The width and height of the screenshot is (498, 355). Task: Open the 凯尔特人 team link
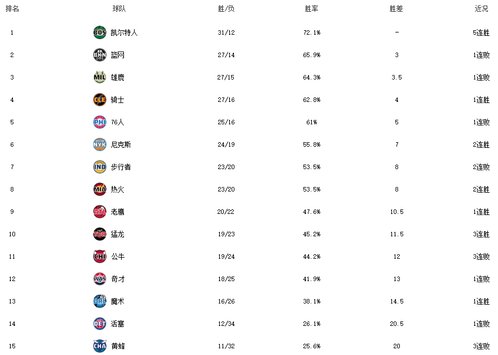coord(124,32)
